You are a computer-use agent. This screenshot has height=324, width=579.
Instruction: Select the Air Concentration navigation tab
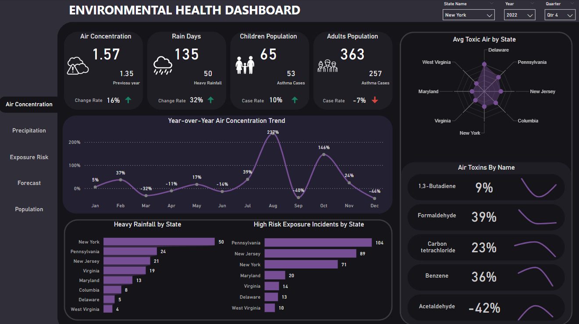pos(29,105)
